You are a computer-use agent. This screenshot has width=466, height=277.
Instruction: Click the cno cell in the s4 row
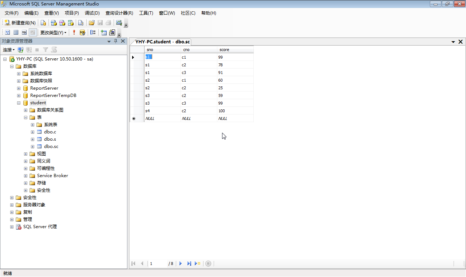(199, 111)
